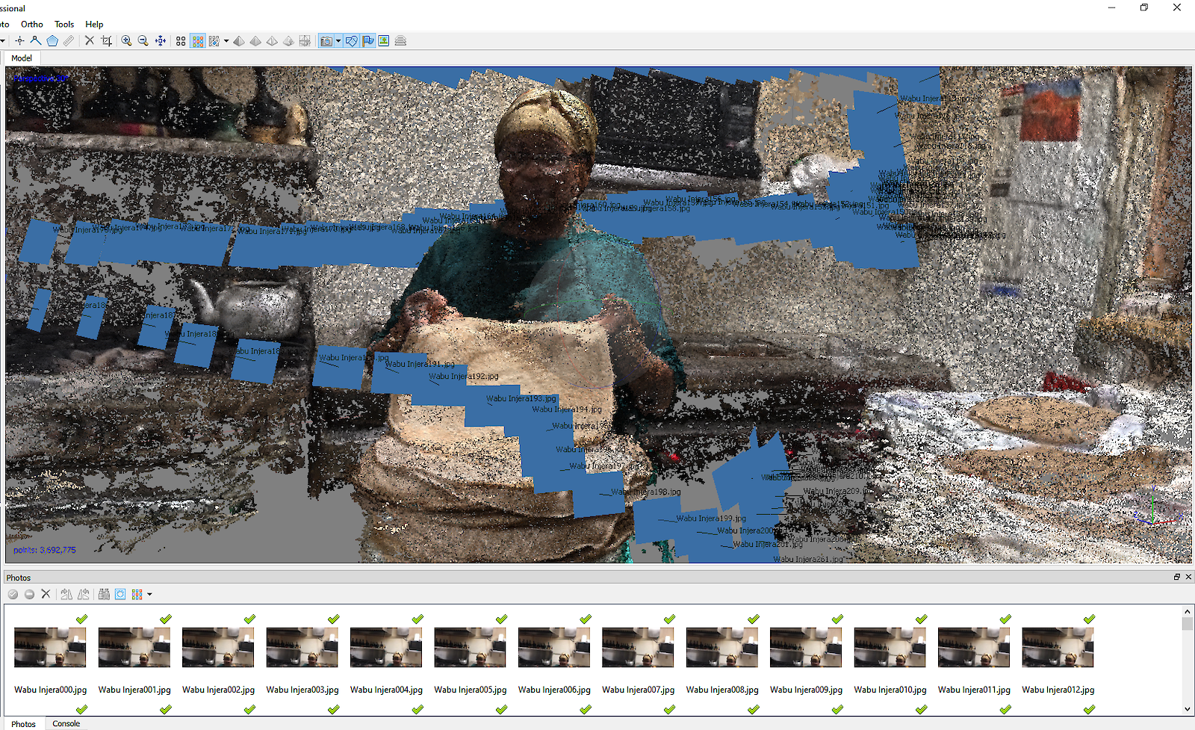
Task: Select the pentagon Draw Polygon tool
Action: (52, 41)
